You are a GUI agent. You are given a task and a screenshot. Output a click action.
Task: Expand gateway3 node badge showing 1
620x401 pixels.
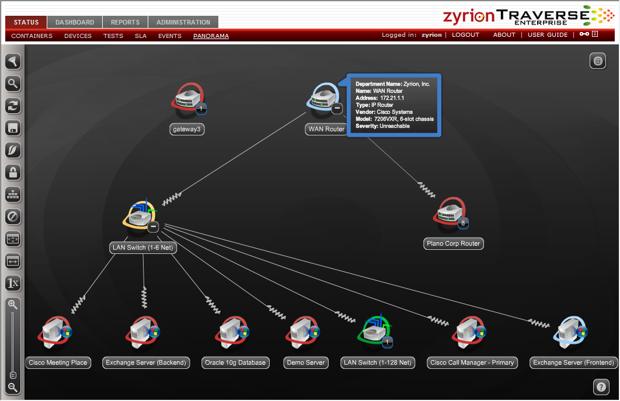tap(201, 109)
